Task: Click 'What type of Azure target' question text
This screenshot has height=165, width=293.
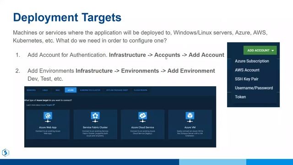Action: tap(48, 100)
